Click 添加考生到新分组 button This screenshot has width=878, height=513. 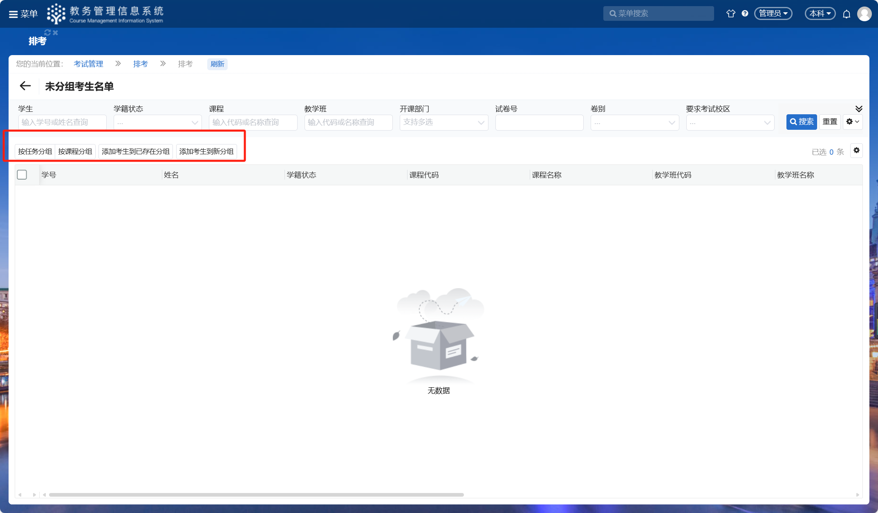tap(206, 151)
